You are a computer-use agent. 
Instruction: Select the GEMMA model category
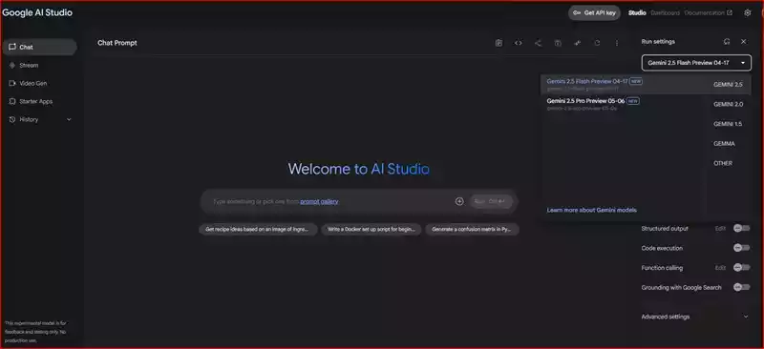point(724,144)
